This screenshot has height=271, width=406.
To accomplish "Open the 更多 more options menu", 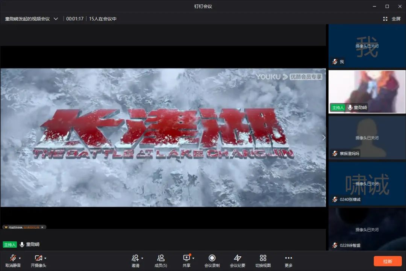I will click(x=288, y=261).
